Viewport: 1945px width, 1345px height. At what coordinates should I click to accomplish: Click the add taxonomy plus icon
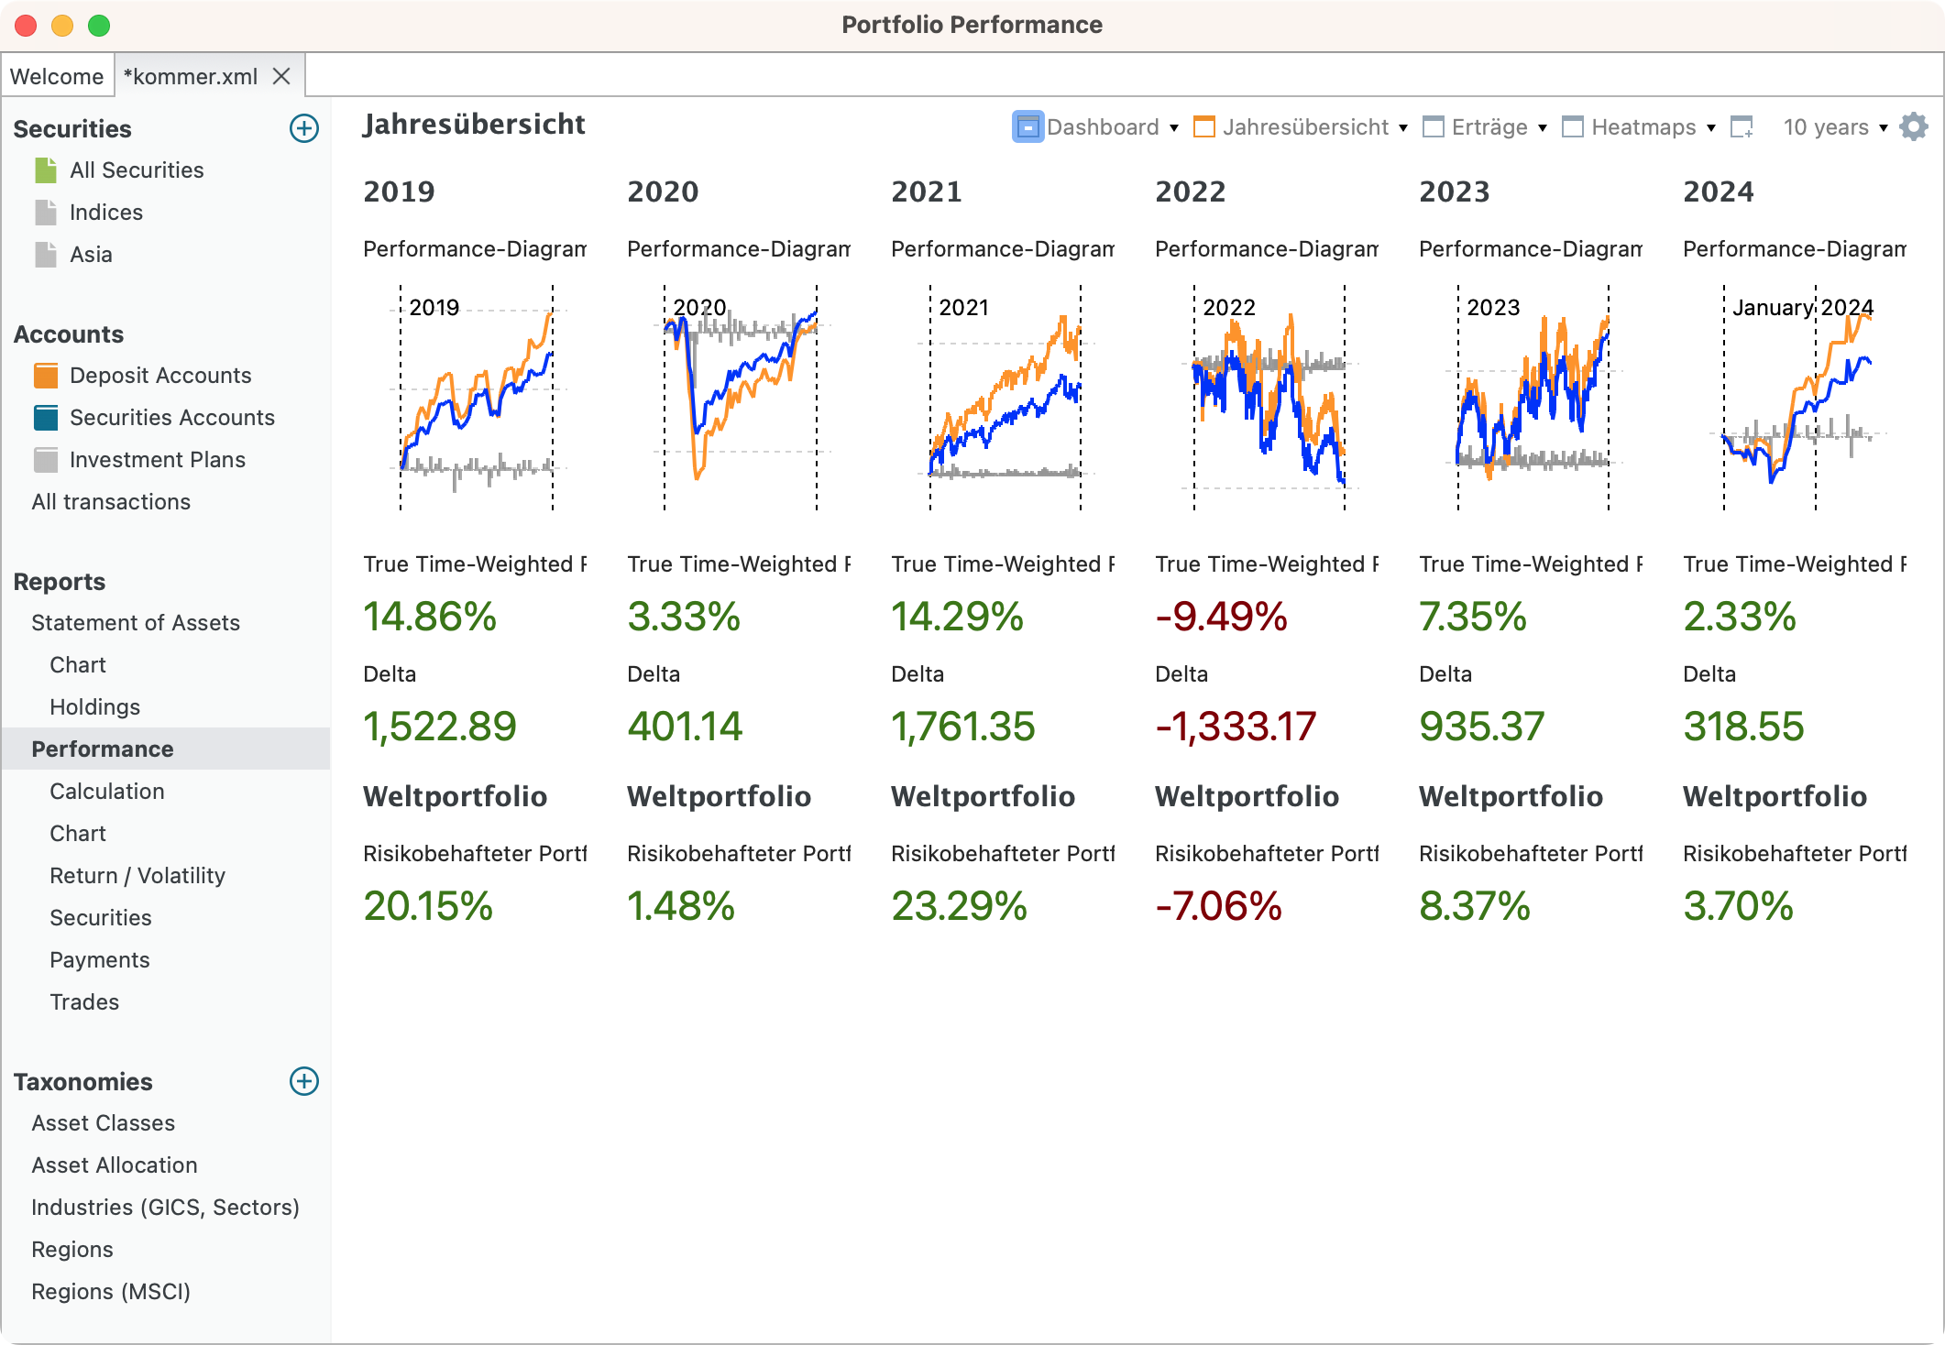304,1081
